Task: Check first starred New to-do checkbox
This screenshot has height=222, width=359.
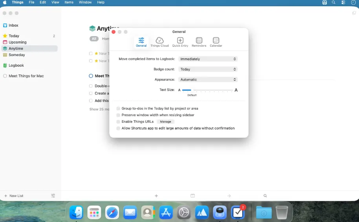Action: [91, 53]
